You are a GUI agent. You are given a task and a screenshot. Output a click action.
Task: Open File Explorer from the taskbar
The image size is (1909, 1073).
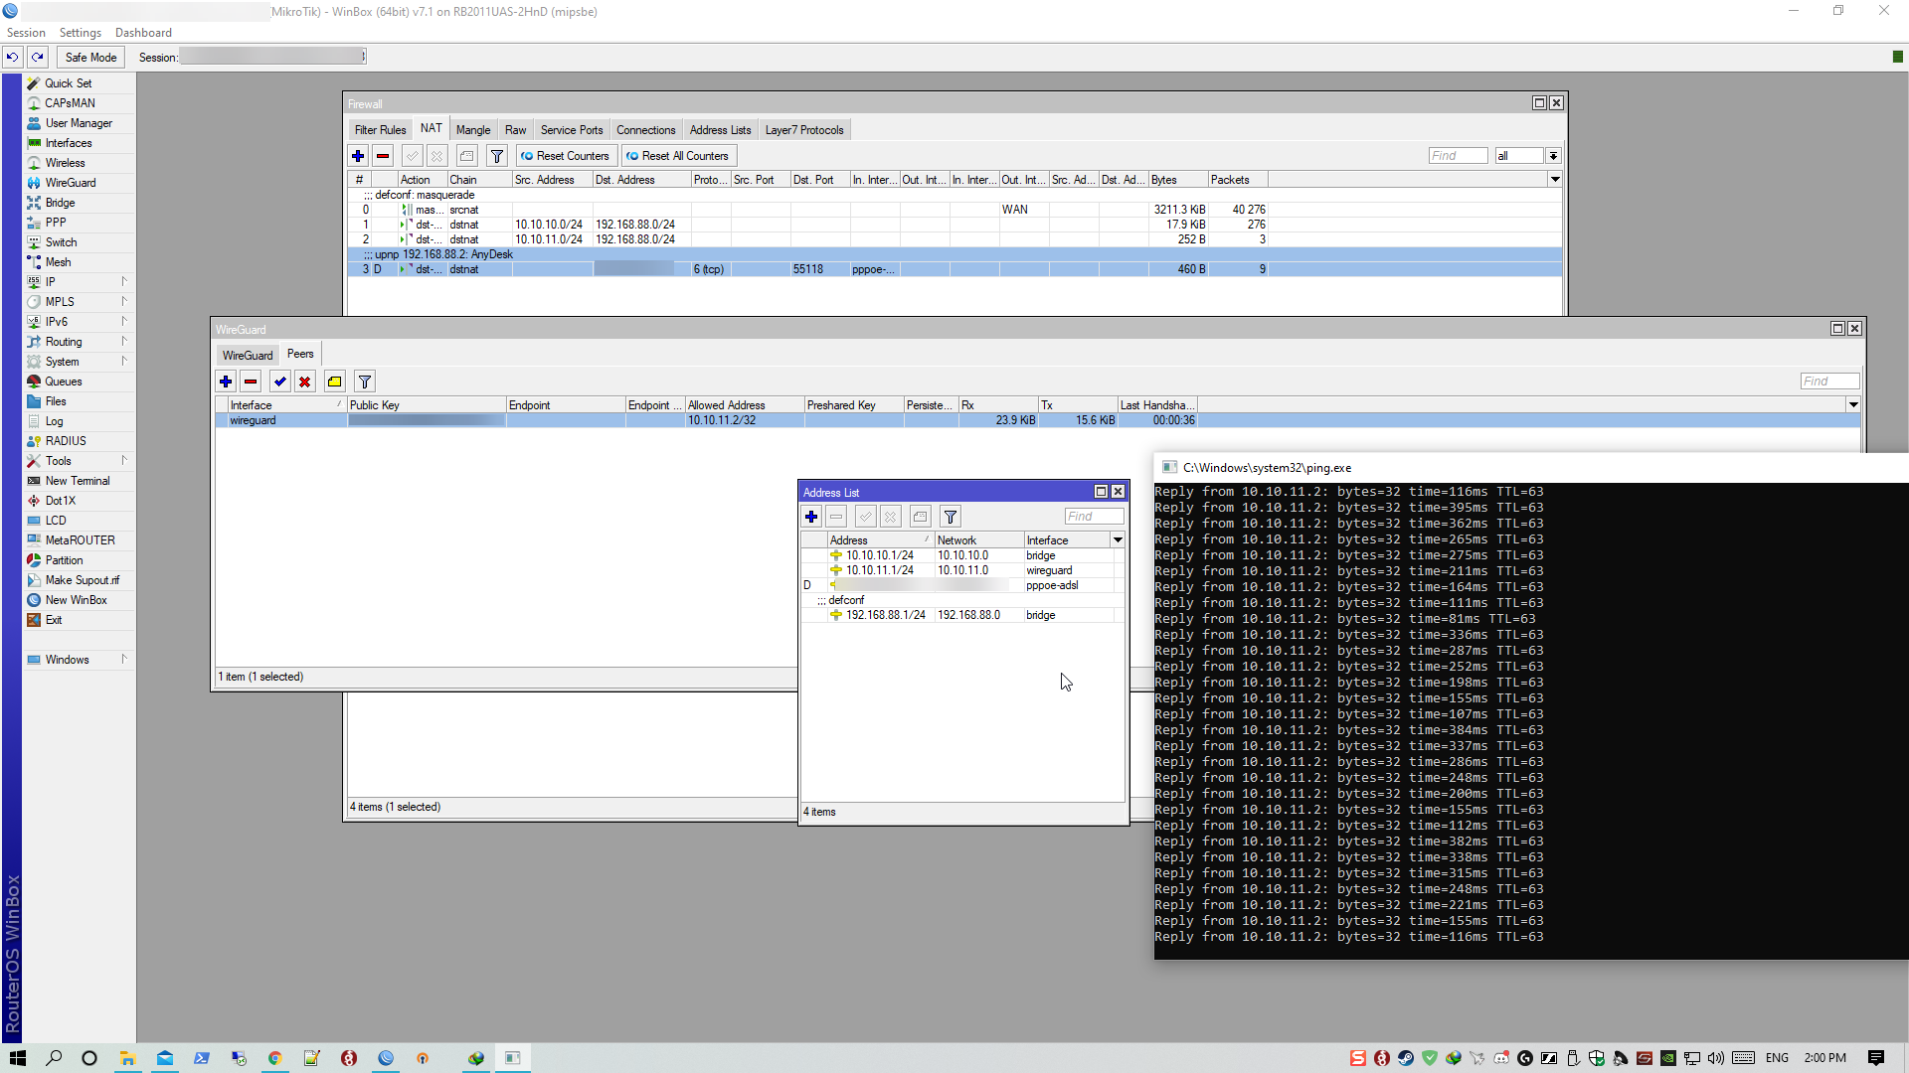(x=127, y=1058)
